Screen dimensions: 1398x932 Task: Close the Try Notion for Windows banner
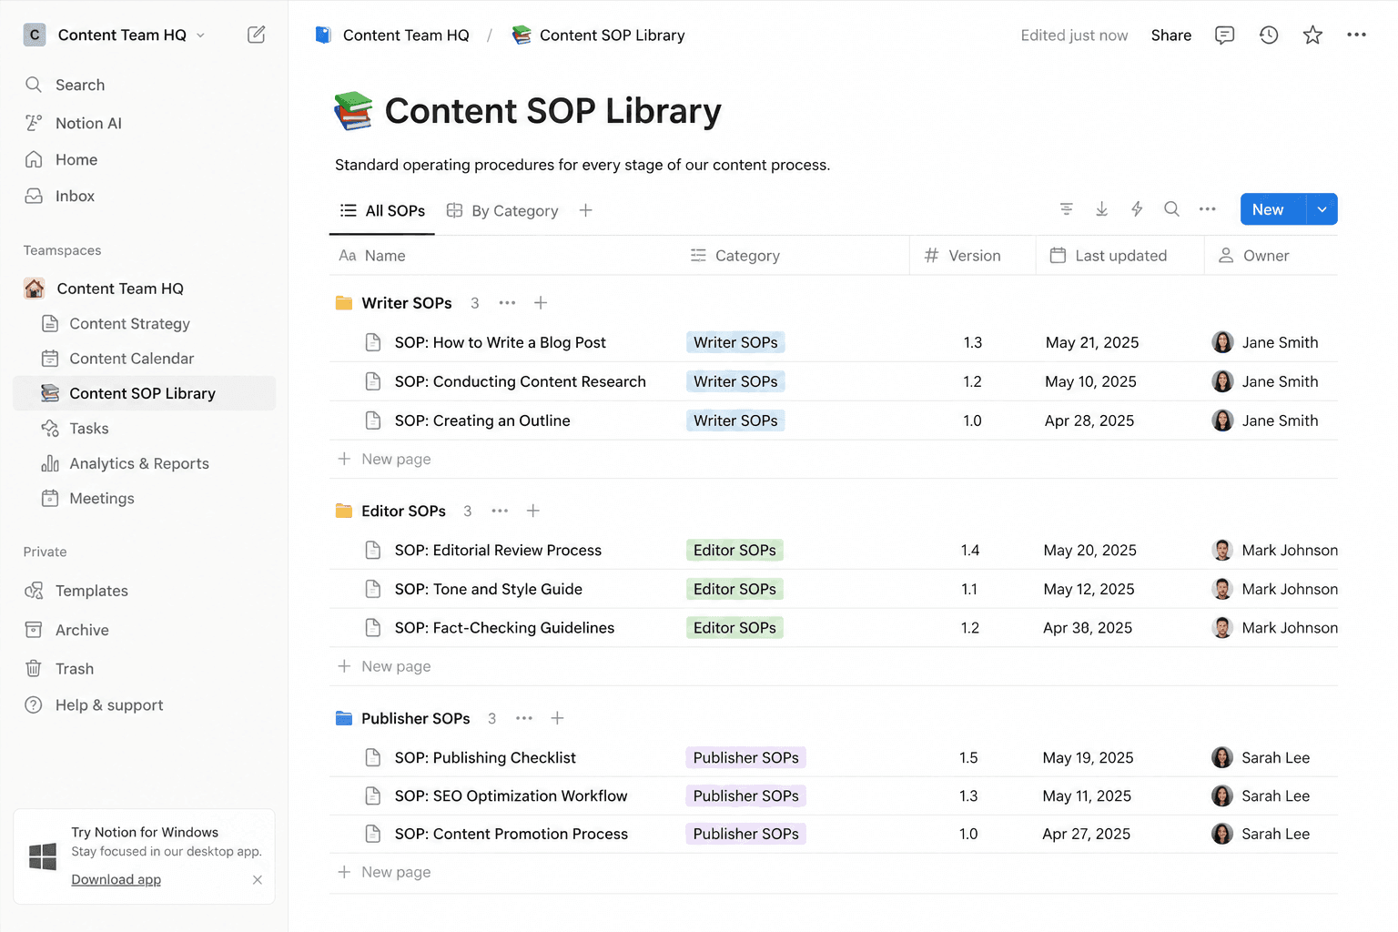click(258, 879)
